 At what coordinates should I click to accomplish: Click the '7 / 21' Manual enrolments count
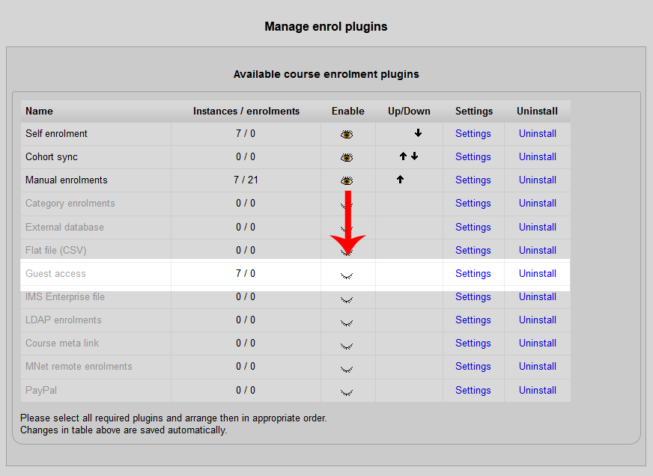(x=246, y=180)
